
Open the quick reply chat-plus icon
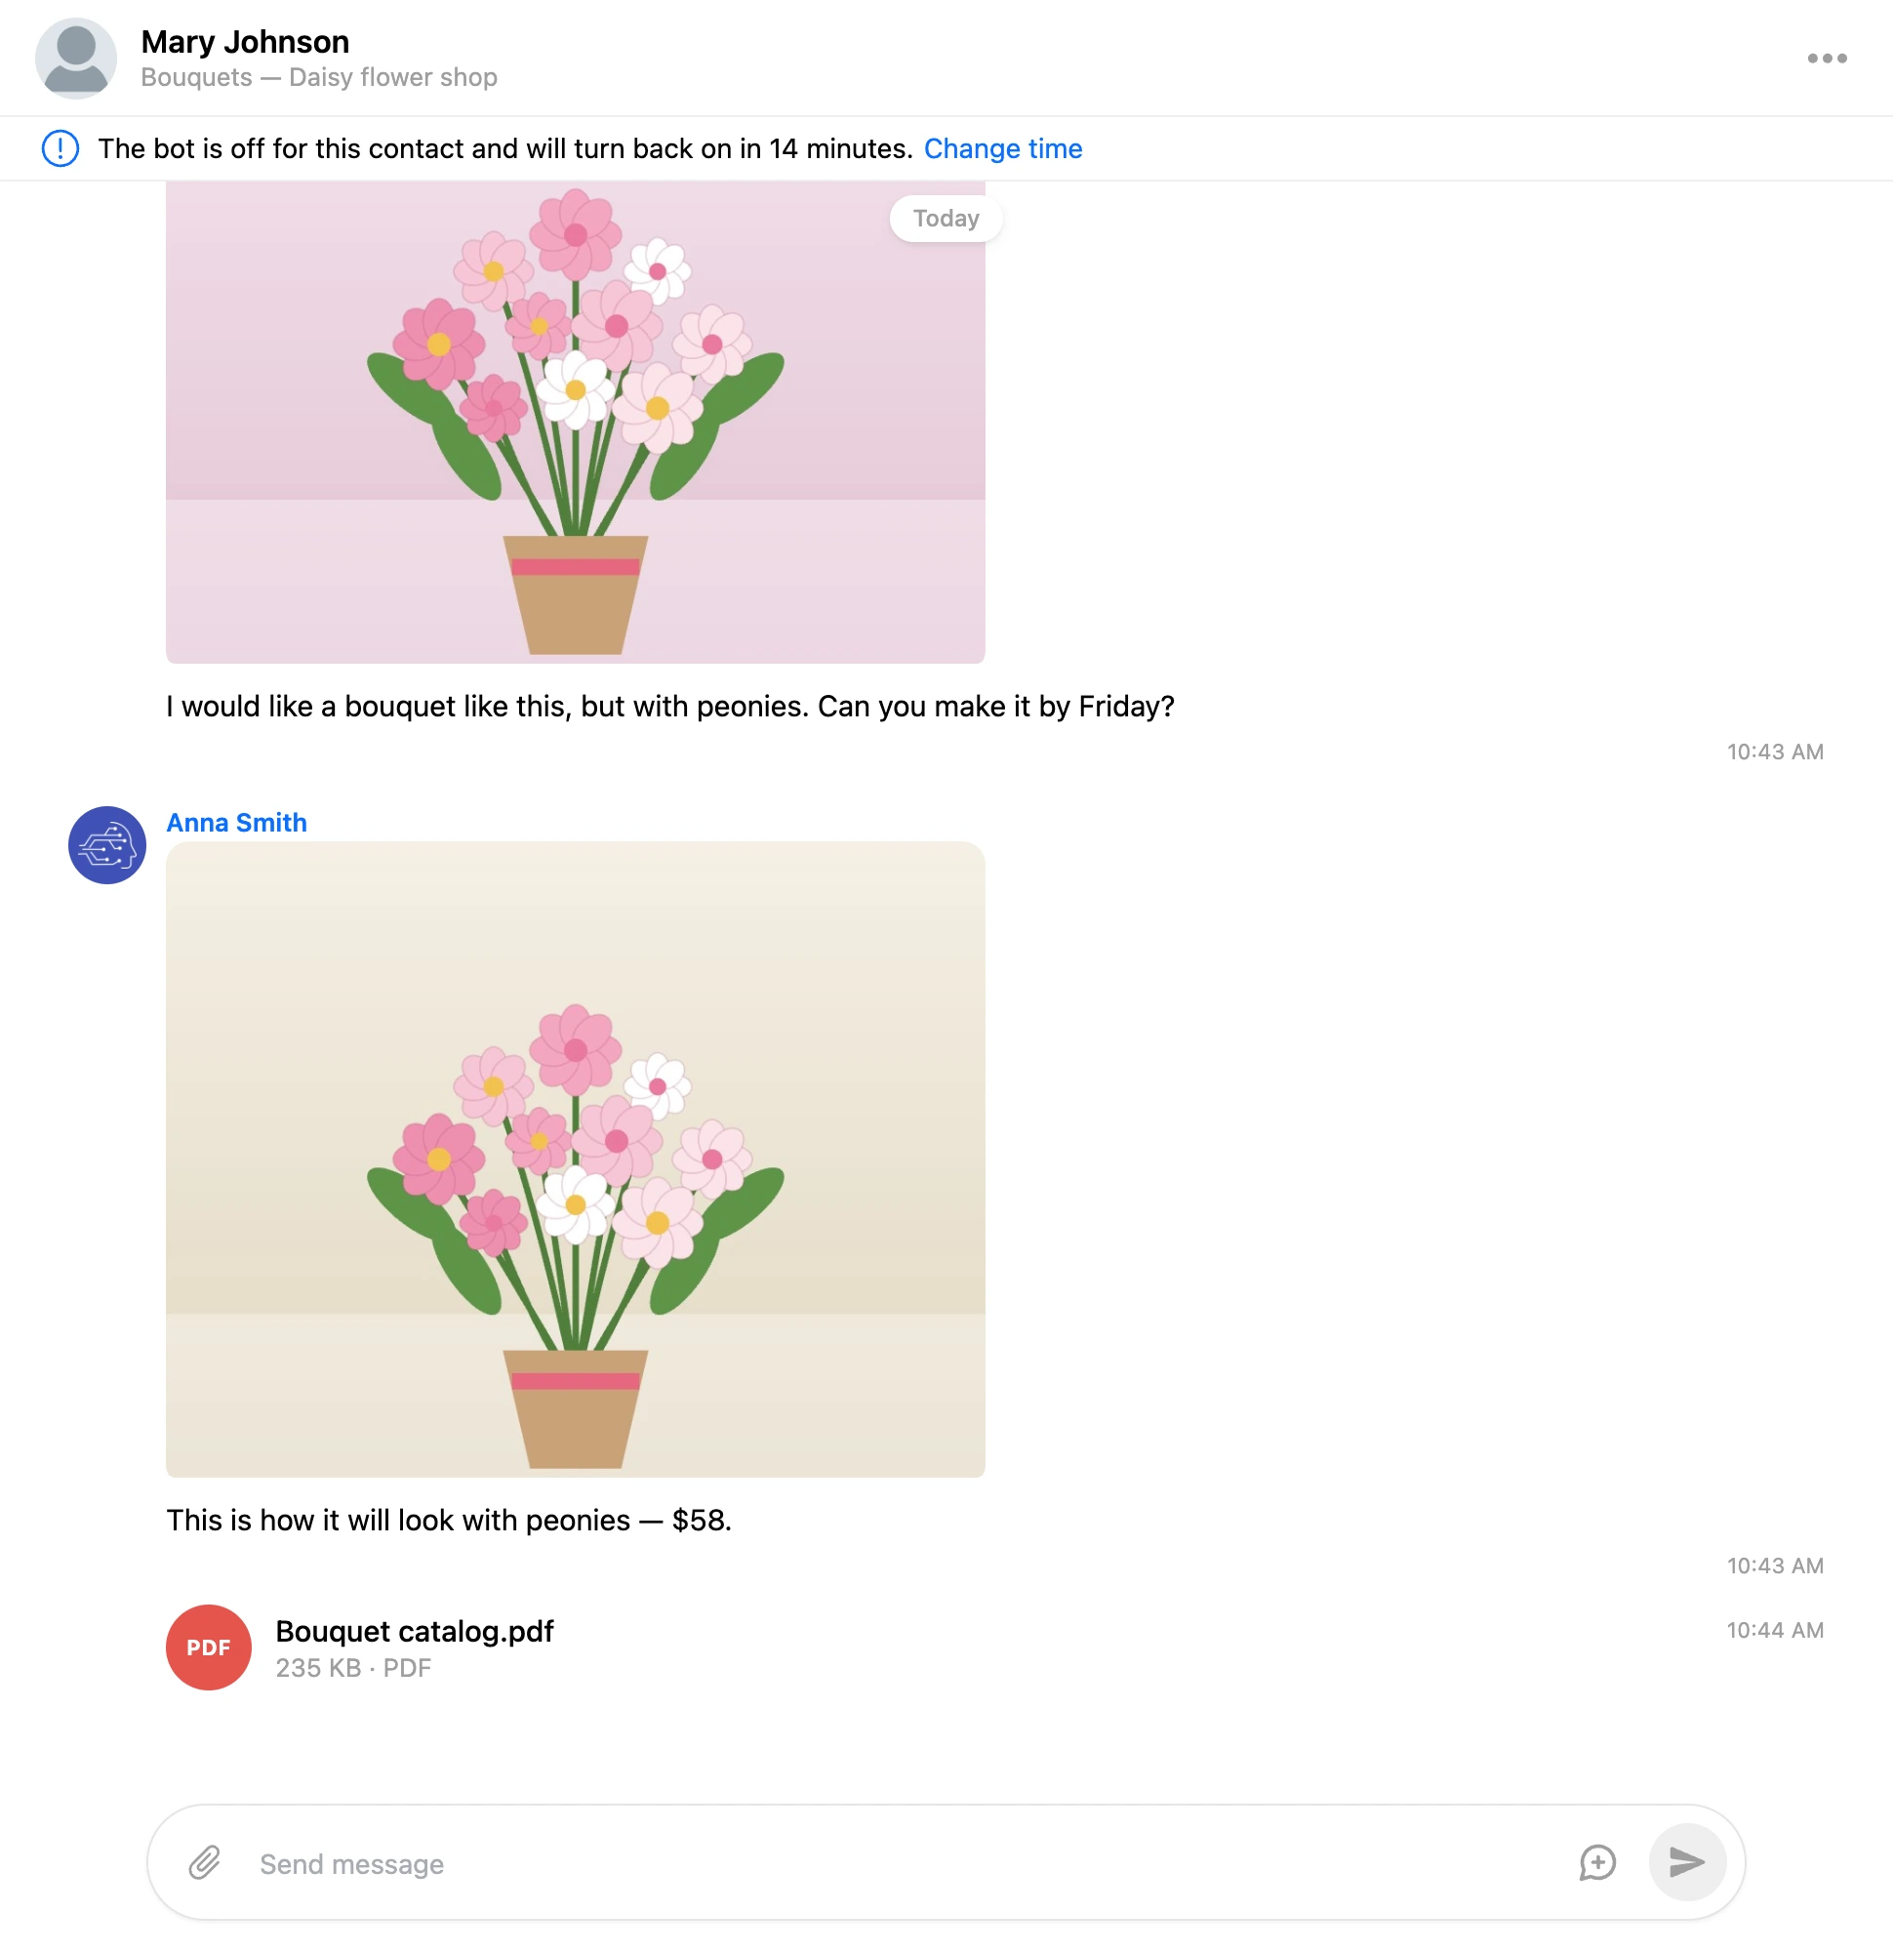pyautogui.click(x=1597, y=1862)
